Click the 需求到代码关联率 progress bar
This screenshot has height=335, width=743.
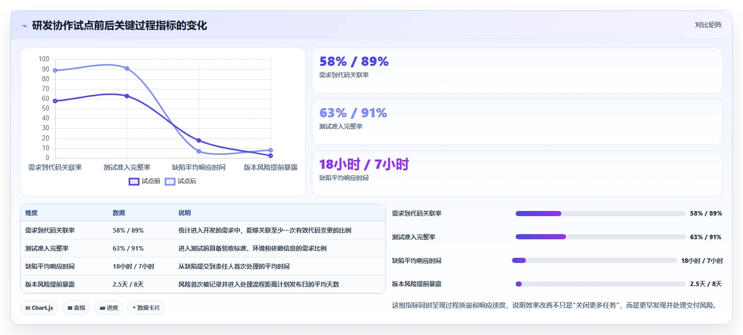pyautogui.click(x=600, y=214)
